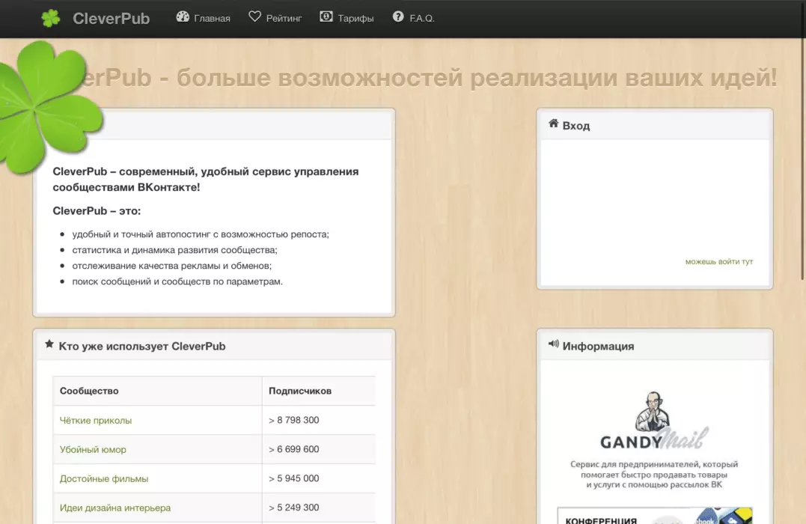Click the speaker icon beside Информация

pyautogui.click(x=553, y=344)
